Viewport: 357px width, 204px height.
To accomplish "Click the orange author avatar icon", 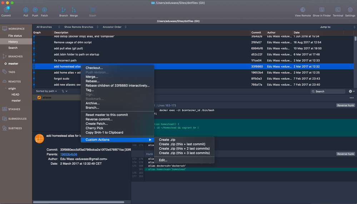I will tap(39, 139).
